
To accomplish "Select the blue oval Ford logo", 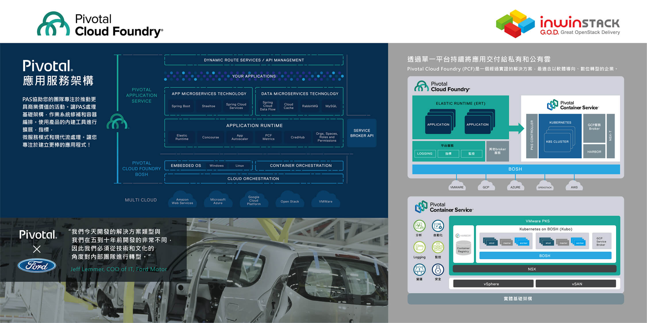I will (x=37, y=266).
